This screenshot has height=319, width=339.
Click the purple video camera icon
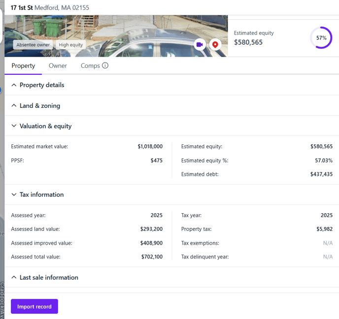[200, 44]
